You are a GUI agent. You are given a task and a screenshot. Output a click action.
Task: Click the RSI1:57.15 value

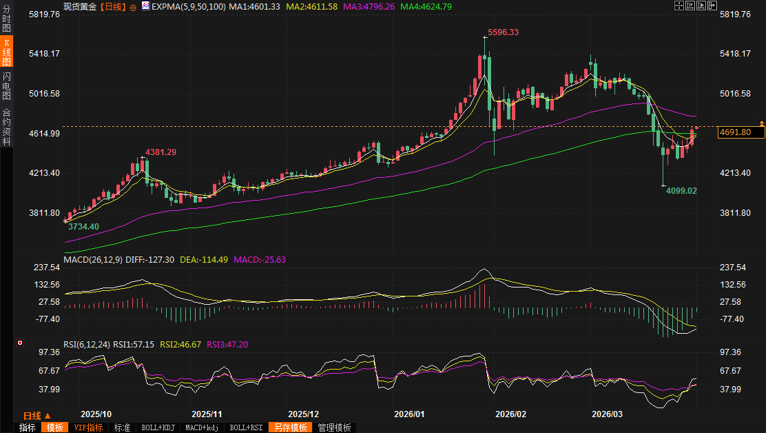tap(134, 345)
